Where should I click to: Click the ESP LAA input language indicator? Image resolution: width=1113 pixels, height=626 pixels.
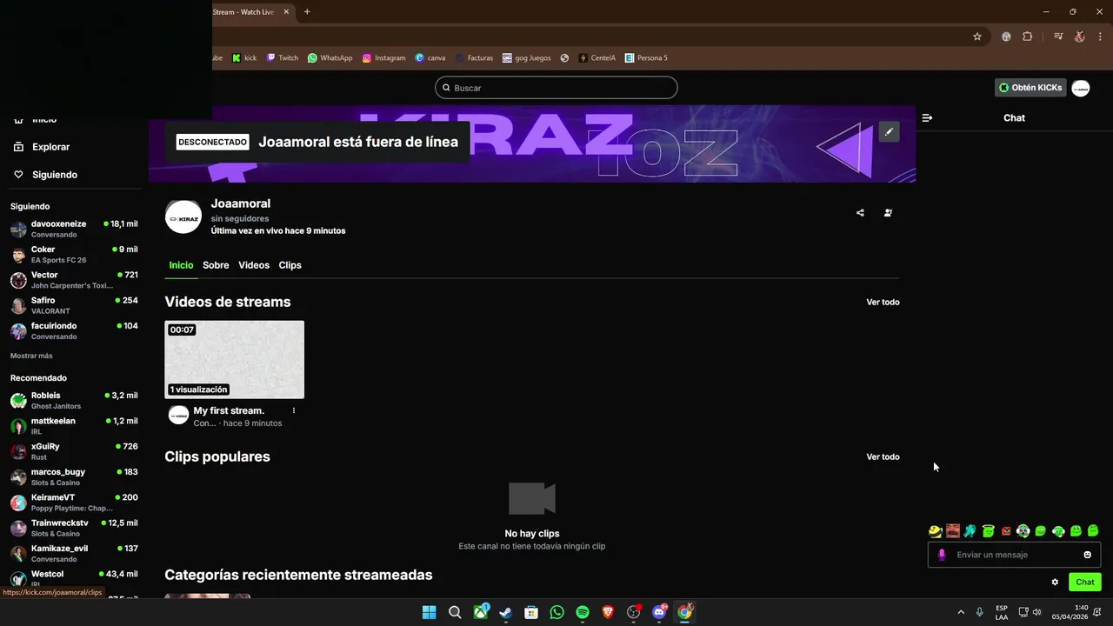point(1002,612)
